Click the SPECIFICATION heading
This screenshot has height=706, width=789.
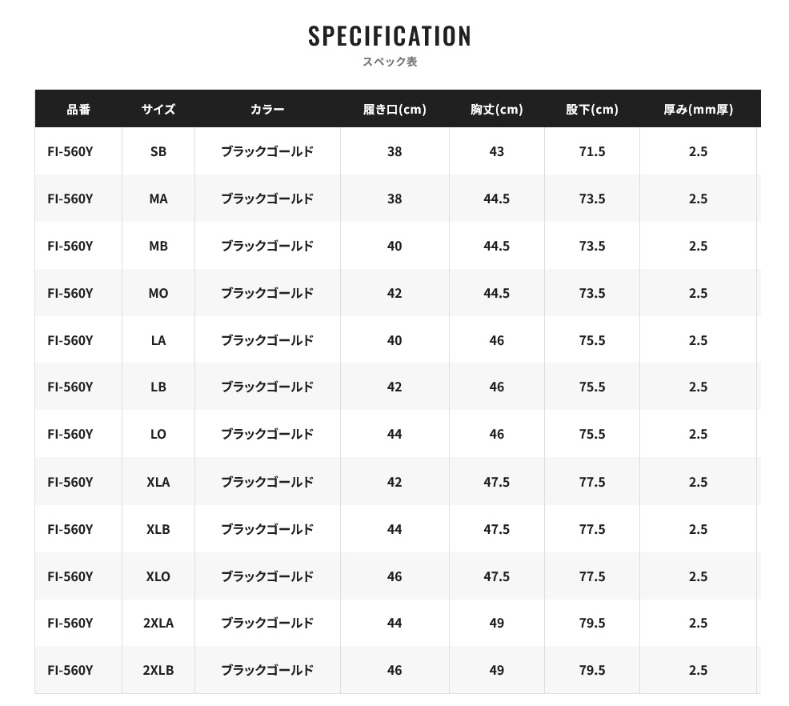pyautogui.click(x=390, y=36)
